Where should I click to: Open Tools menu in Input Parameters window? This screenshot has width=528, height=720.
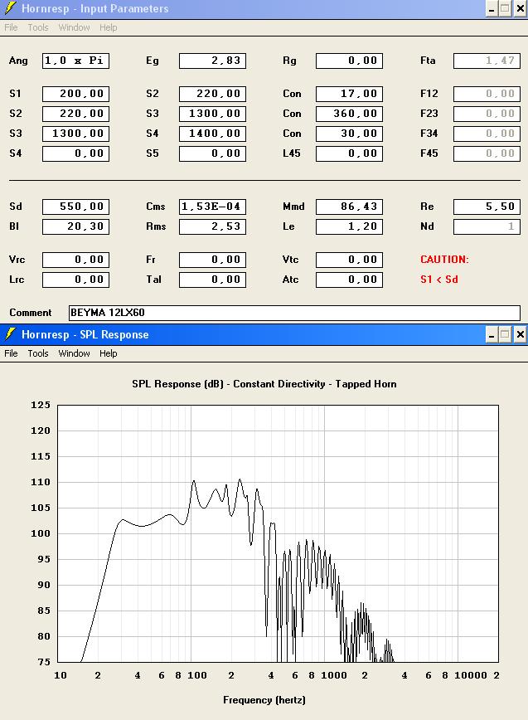38,27
